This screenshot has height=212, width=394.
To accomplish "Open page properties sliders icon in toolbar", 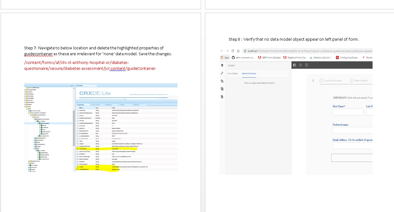I will (301, 65).
